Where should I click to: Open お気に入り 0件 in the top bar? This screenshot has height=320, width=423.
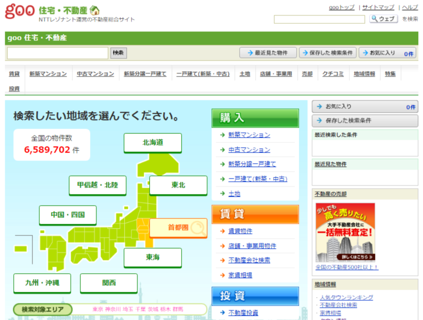[x=387, y=53]
